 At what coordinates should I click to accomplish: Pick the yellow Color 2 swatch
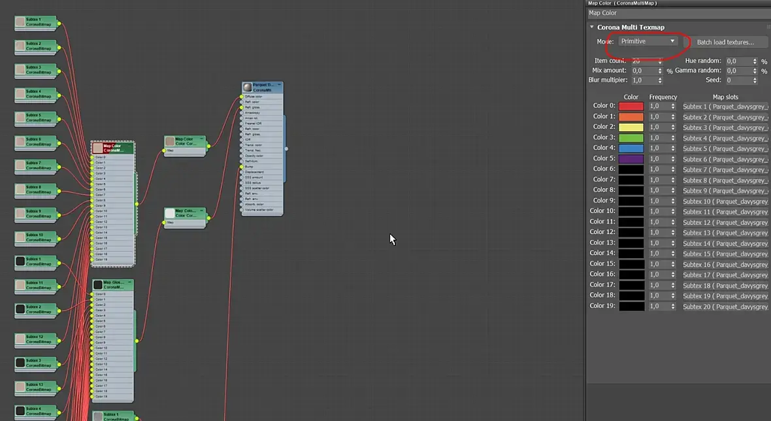pos(631,127)
